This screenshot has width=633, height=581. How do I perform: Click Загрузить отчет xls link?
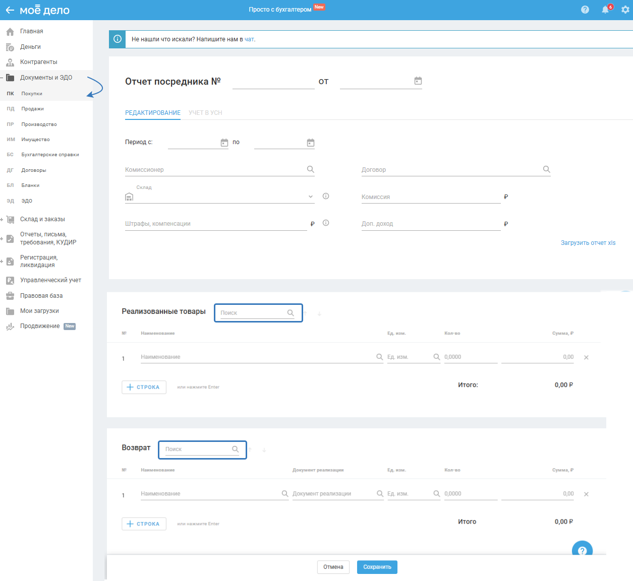coord(588,243)
